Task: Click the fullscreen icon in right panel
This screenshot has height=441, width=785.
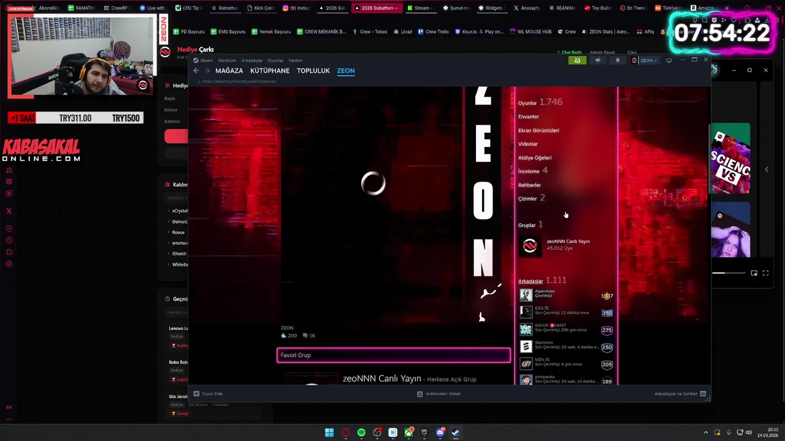Action: point(765,273)
